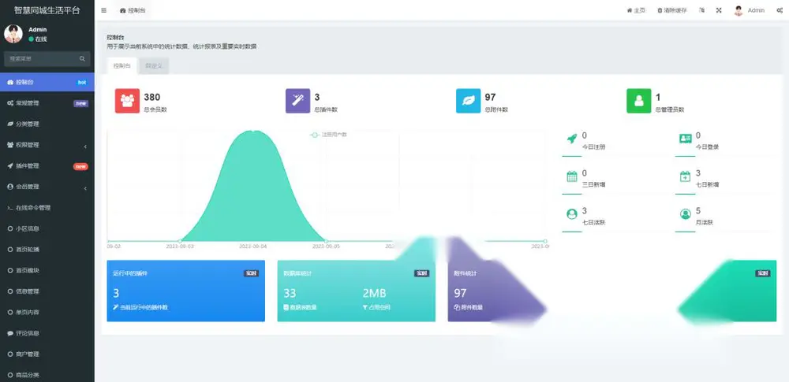Click the blue 总附件数 leaf icon
This screenshot has width=789, height=382.
point(469,101)
